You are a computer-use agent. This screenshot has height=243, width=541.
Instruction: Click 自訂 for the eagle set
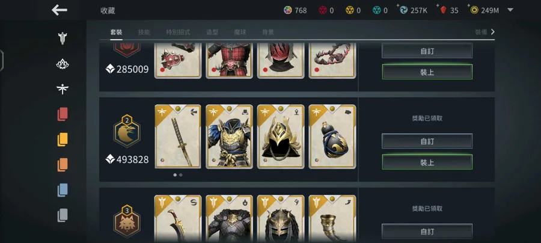point(427,141)
